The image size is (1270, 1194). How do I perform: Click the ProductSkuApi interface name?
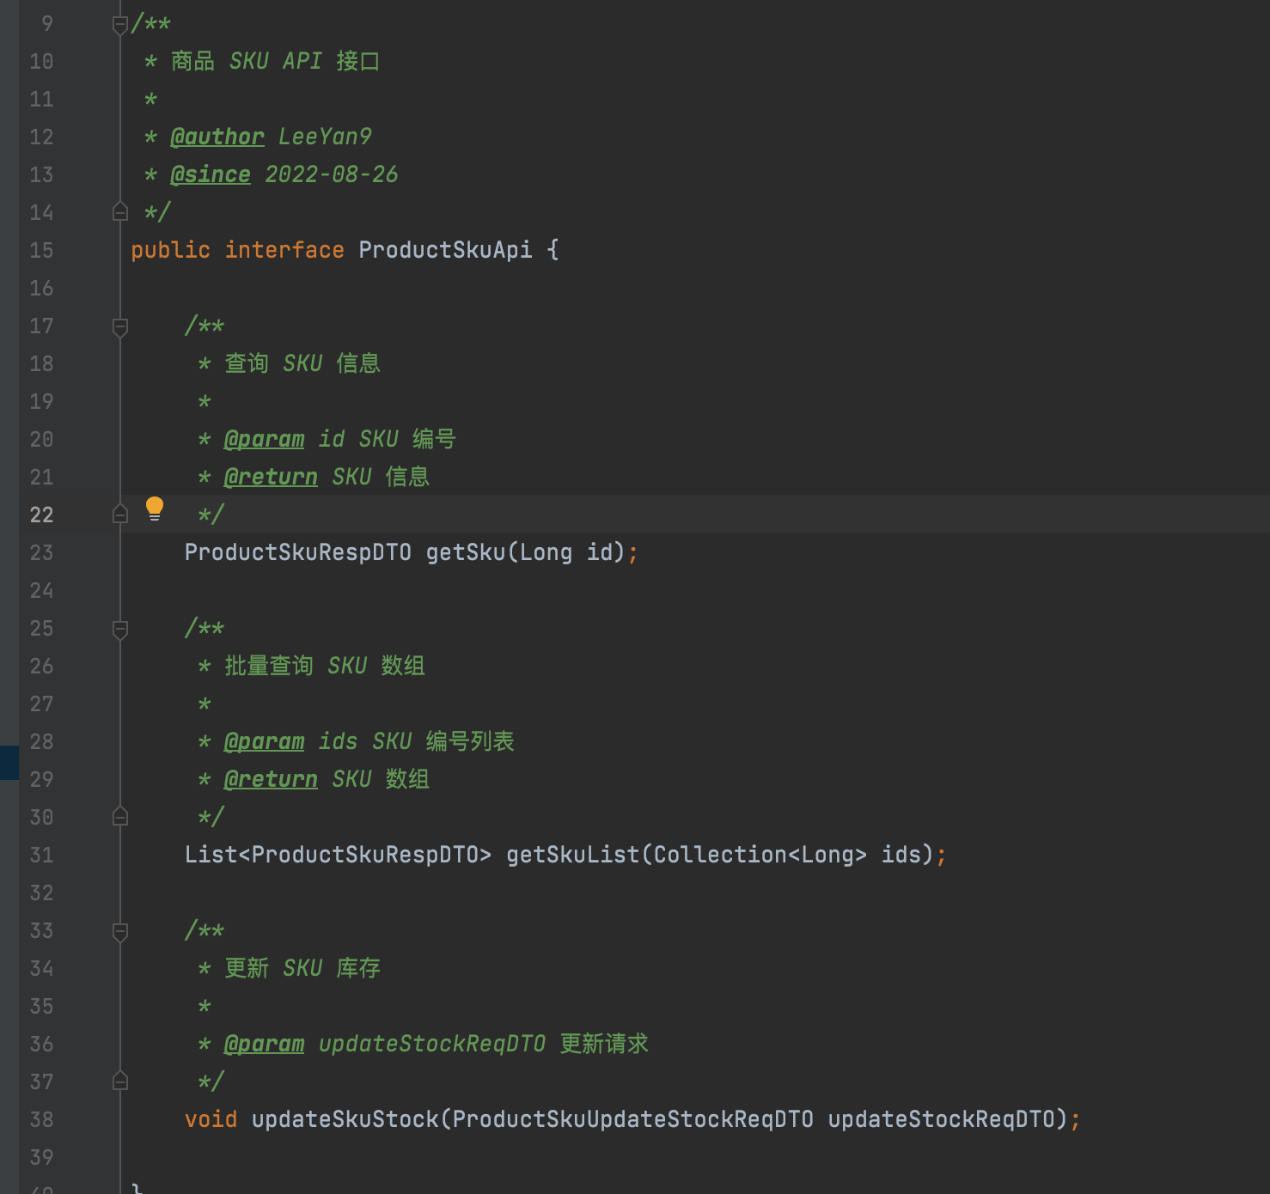[x=445, y=250]
